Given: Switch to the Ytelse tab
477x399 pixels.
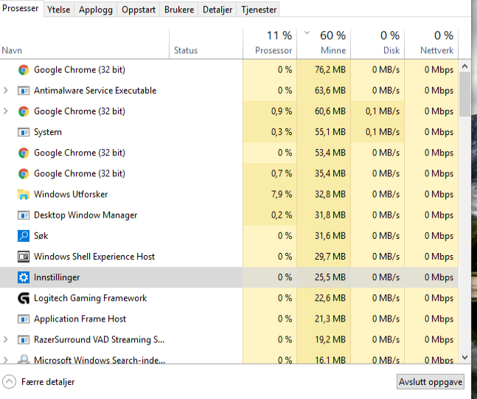Looking at the screenshot, I should coord(58,10).
